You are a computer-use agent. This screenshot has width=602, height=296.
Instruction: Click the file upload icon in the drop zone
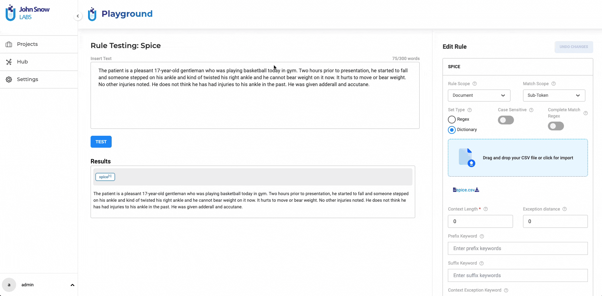click(x=467, y=158)
